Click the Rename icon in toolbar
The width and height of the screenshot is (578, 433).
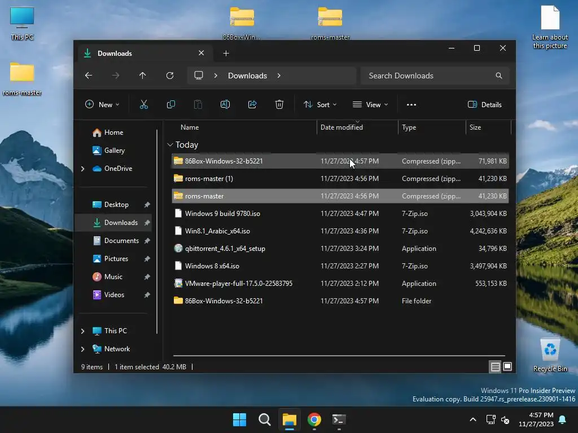tap(225, 104)
